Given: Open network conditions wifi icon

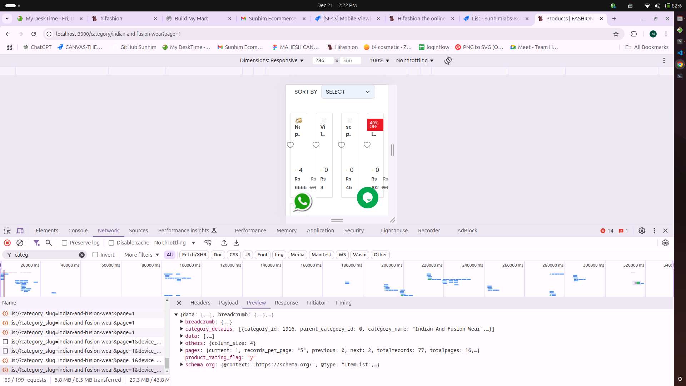Looking at the screenshot, I should 208,243.
